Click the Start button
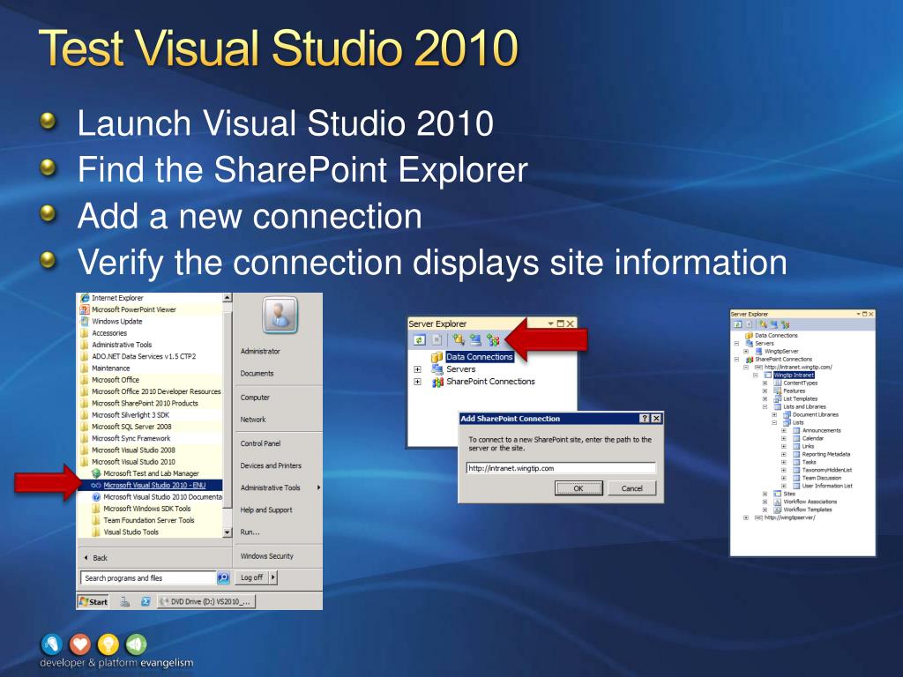903x677 pixels. pyautogui.click(x=93, y=601)
